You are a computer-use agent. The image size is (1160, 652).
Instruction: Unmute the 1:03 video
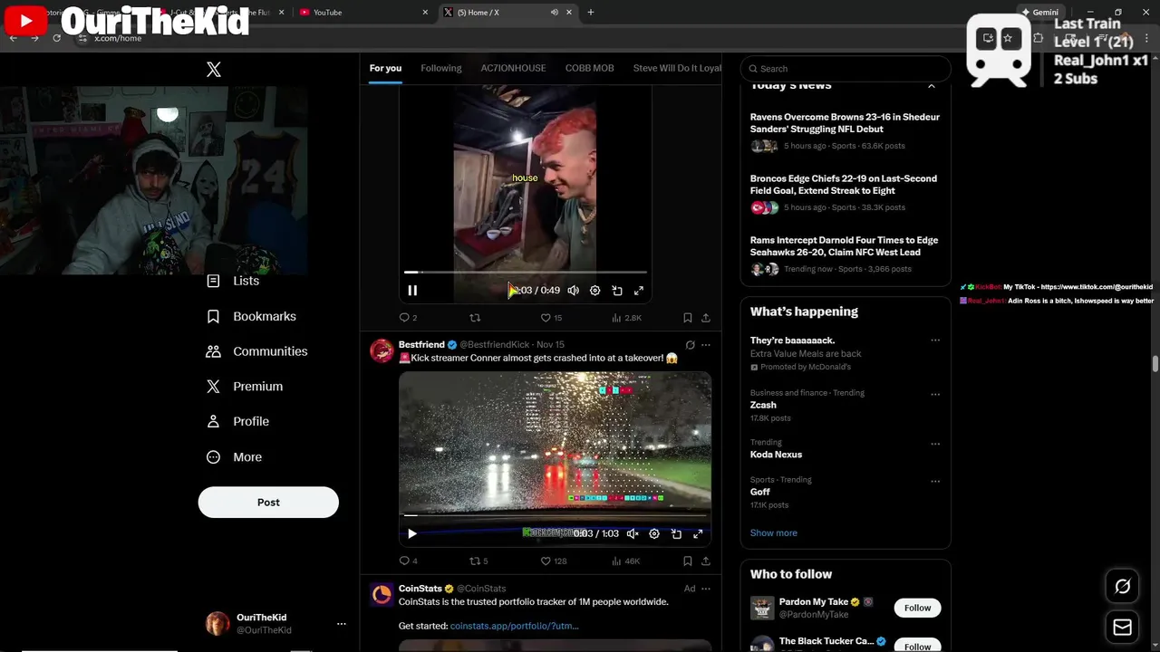coord(633,534)
